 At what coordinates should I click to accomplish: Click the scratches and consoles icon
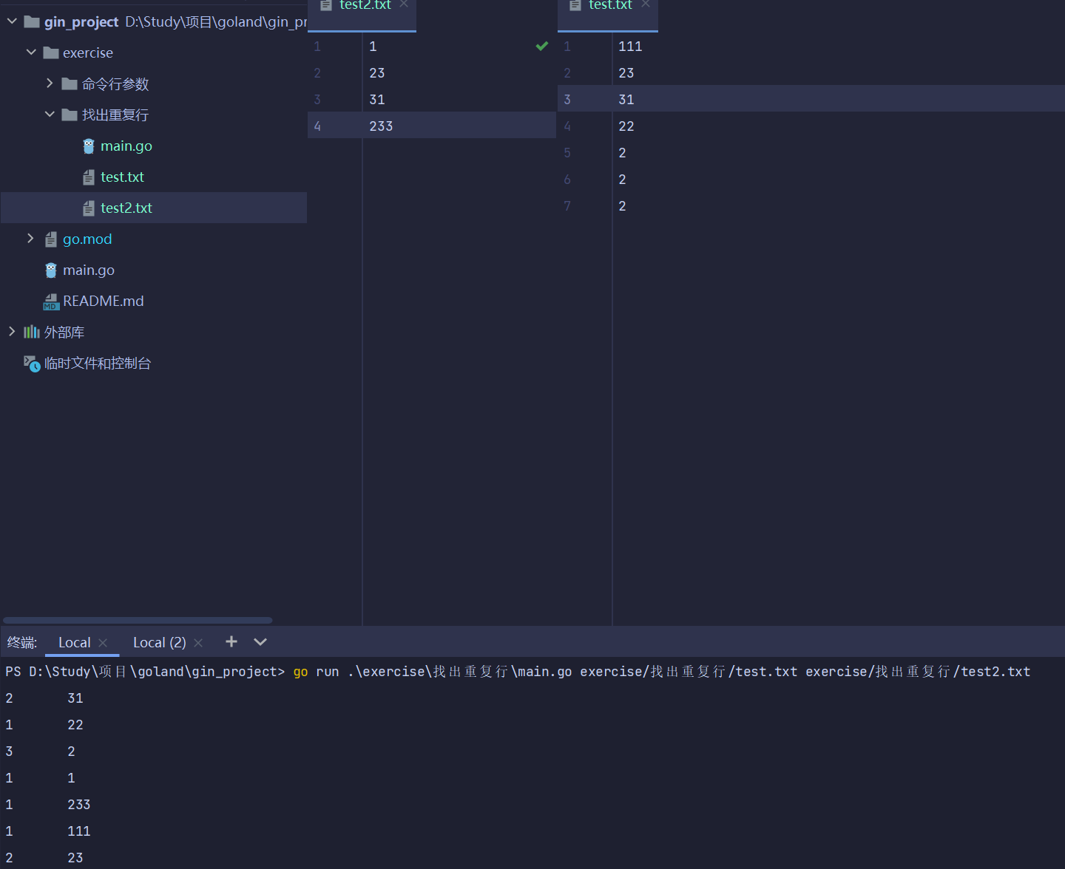click(32, 364)
